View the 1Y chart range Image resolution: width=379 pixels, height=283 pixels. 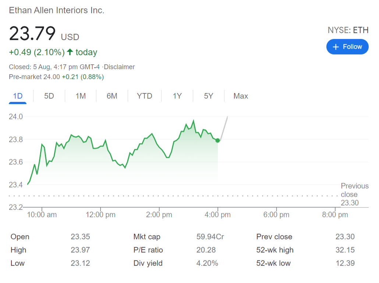click(177, 96)
